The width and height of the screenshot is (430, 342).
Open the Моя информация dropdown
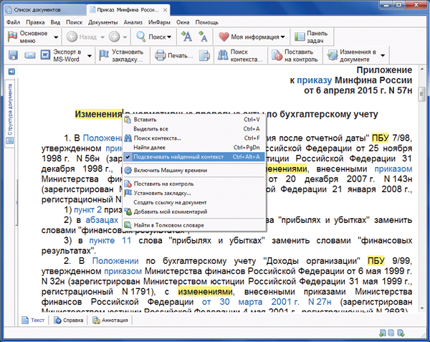pos(253,37)
